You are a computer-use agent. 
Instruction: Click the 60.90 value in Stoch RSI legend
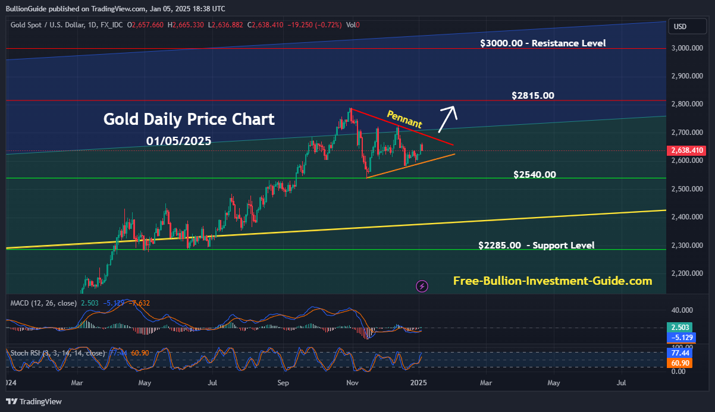139,353
